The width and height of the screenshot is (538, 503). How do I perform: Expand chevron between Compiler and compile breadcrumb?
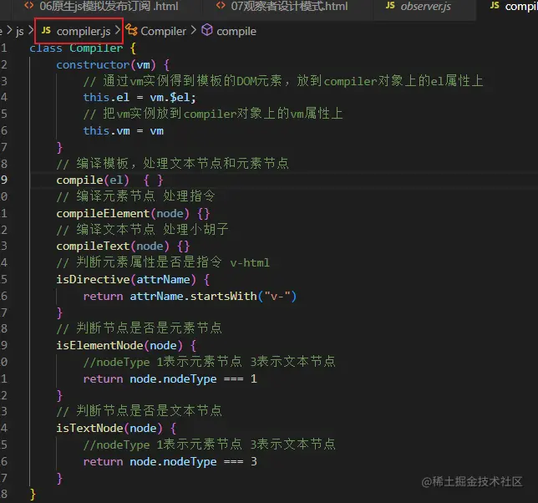coord(194,31)
